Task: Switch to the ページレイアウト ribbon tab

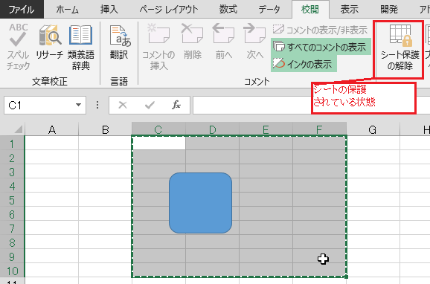Action: [169, 10]
